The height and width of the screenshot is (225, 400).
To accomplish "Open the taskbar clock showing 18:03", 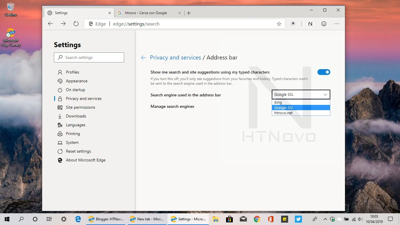I will pos(374,219).
